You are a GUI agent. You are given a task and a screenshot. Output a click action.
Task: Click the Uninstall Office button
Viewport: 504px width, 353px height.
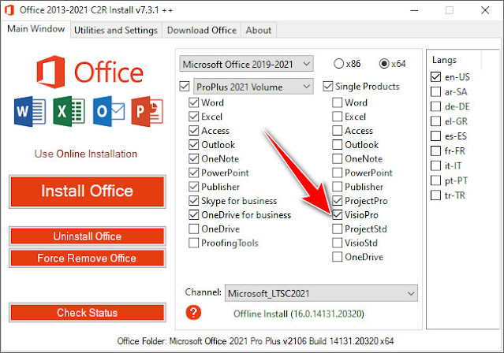[x=88, y=236]
